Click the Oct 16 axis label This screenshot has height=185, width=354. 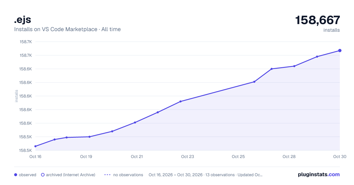(x=35, y=157)
